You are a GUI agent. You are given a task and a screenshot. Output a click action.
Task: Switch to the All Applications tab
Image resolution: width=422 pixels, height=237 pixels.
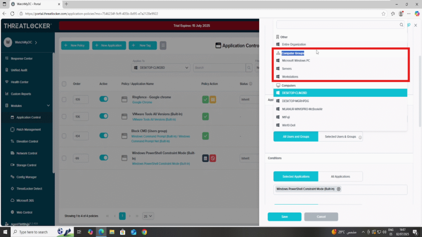click(340, 177)
